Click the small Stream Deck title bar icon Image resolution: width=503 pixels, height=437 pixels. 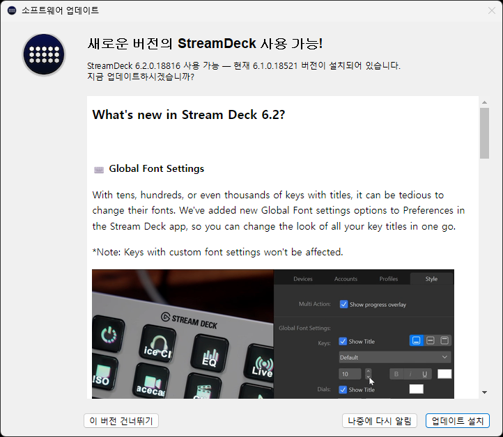[x=12, y=10]
